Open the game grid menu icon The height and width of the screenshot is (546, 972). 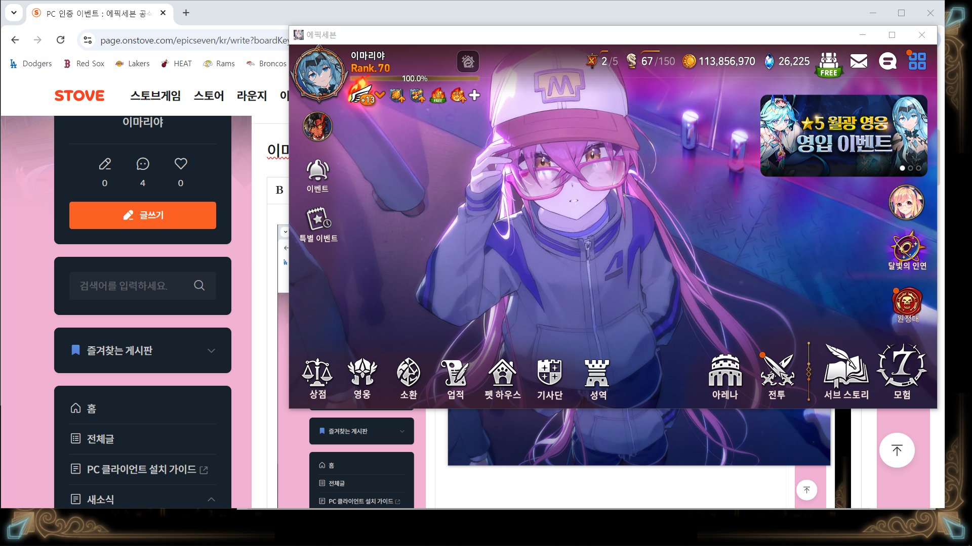(x=917, y=61)
